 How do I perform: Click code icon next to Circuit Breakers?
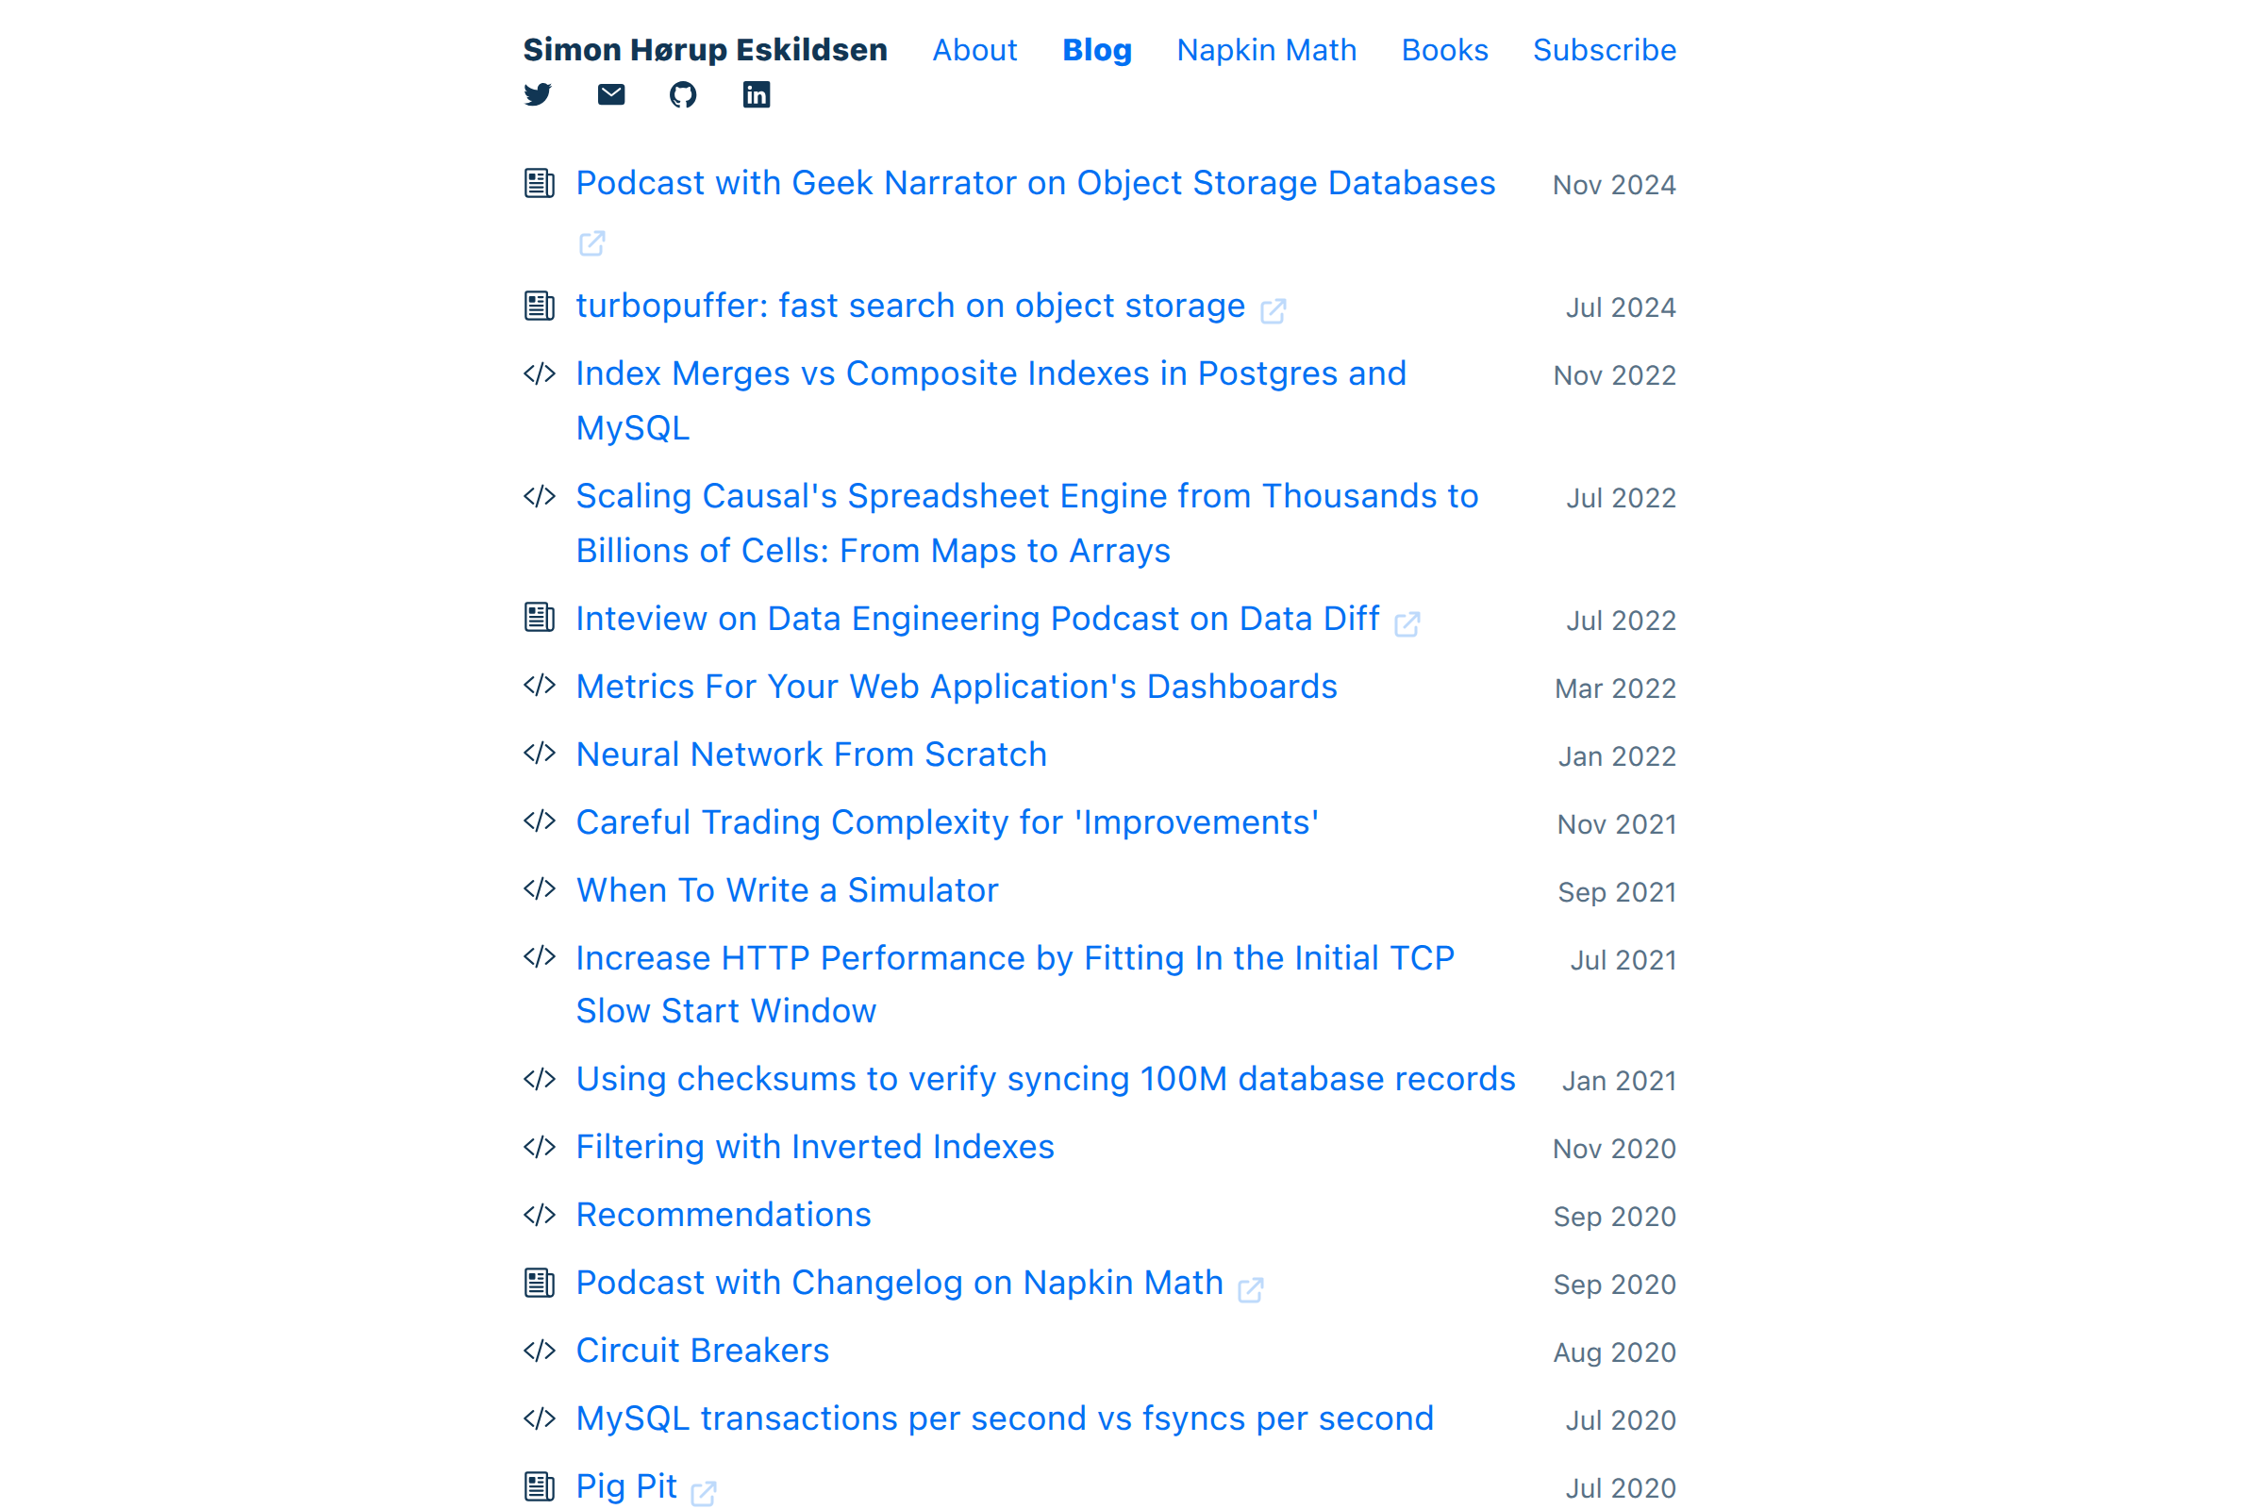[539, 1351]
